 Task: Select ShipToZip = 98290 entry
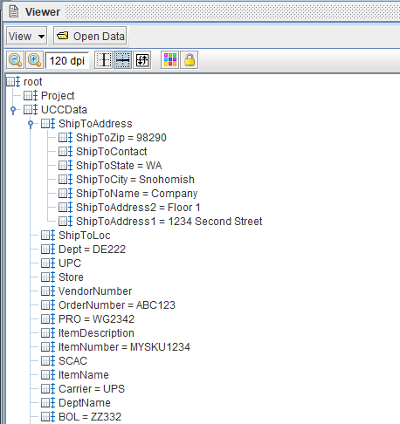[x=121, y=138]
